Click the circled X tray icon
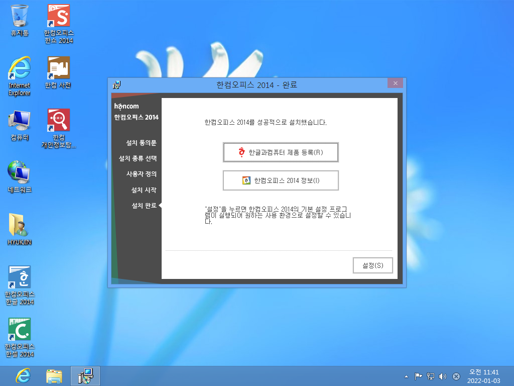 (x=456, y=376)
